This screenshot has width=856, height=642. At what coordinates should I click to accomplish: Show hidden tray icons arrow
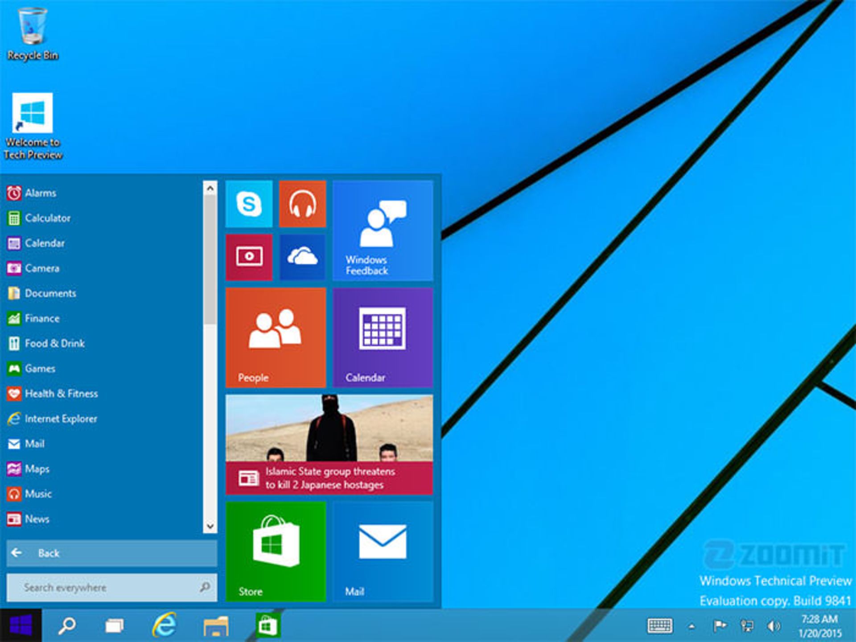(691, 626)
